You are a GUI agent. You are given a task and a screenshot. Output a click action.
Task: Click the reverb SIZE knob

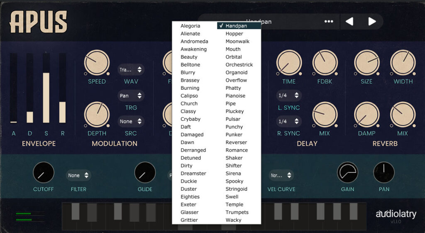(x=367, y=62)
